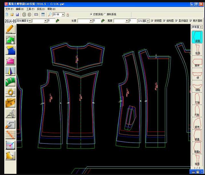The image size is (205, 175).
Task: Open the 文件 menu
Action: (x=9, y=9)
